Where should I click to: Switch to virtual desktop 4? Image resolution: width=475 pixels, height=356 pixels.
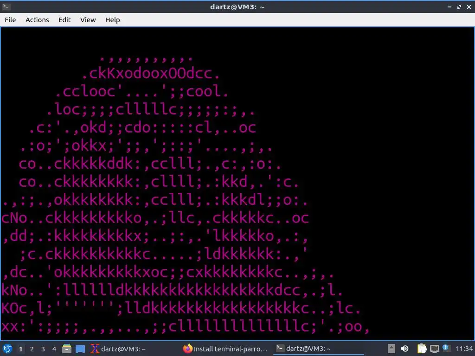point(54,349)
